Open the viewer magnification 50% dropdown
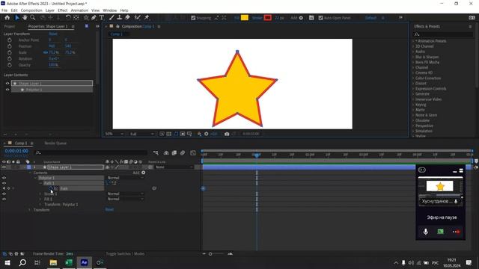 coord(115,134)
